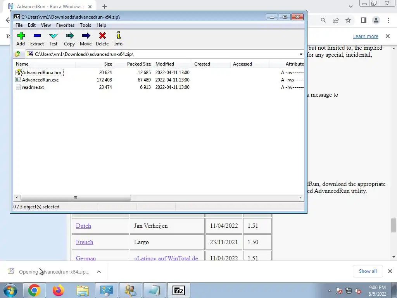Image resolution: width=397 pixels, height=298 pixels.
Task: Open the German translation link
Action: click(86, 258)
